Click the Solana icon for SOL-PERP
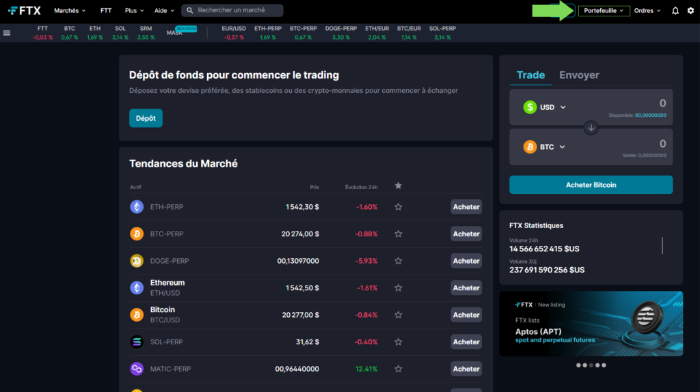This screenshot has height=392, width=700. [x=137, y=341]
